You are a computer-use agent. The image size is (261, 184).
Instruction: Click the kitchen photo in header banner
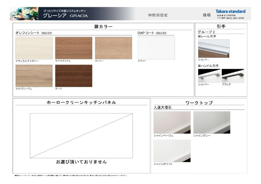click(24, 13)
